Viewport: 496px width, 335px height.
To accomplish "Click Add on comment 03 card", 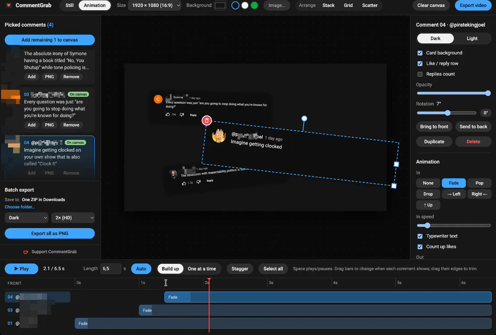I will [32, 125].
